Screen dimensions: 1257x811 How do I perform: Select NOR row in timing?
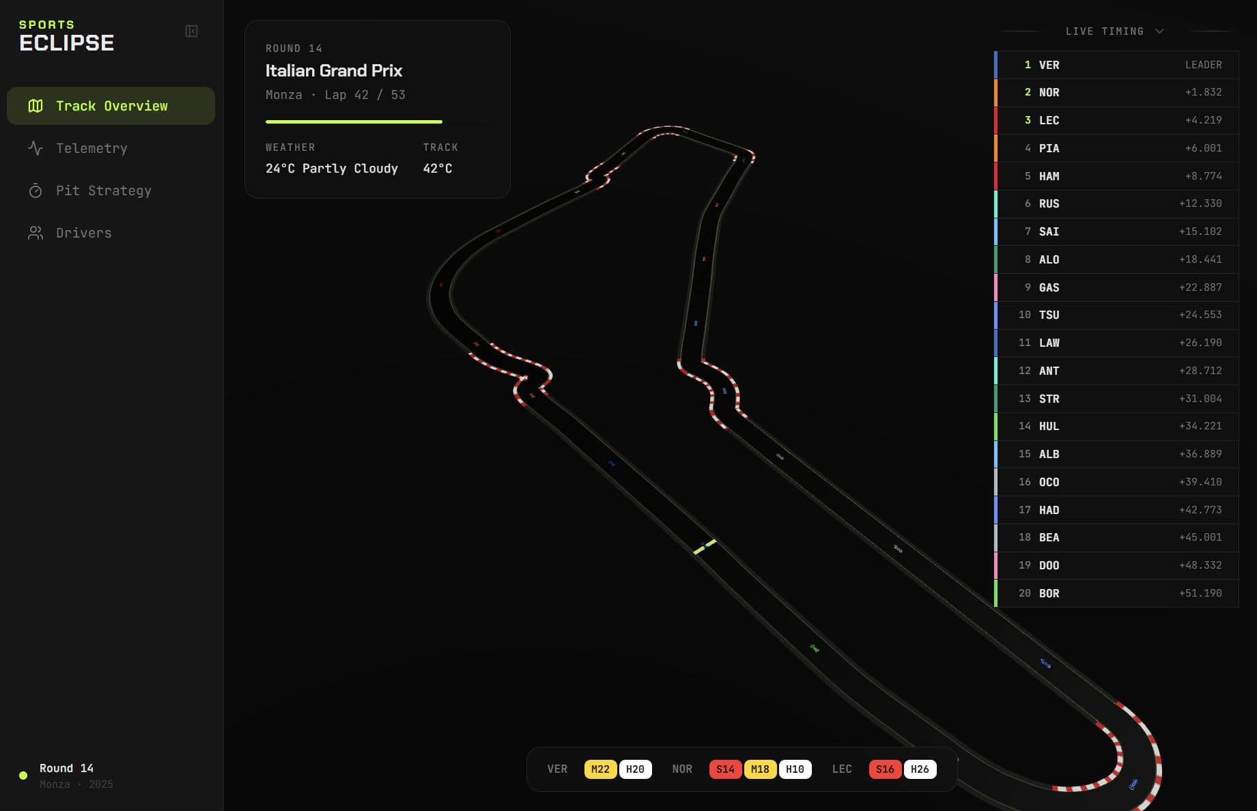pyautogui.click(x=1116, y=92)
